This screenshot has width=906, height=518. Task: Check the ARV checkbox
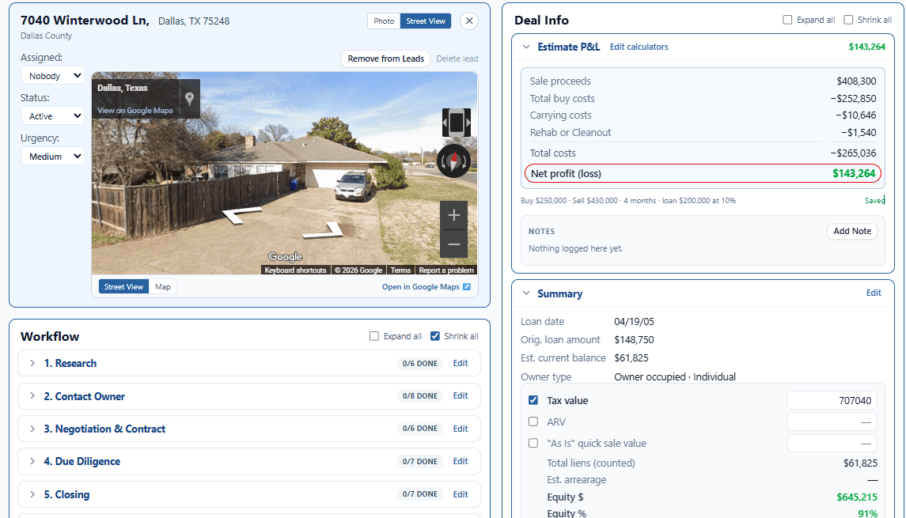coord(533,422)
